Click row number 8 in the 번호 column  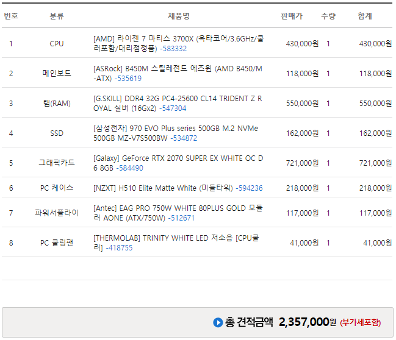click(x=11, y=243)
